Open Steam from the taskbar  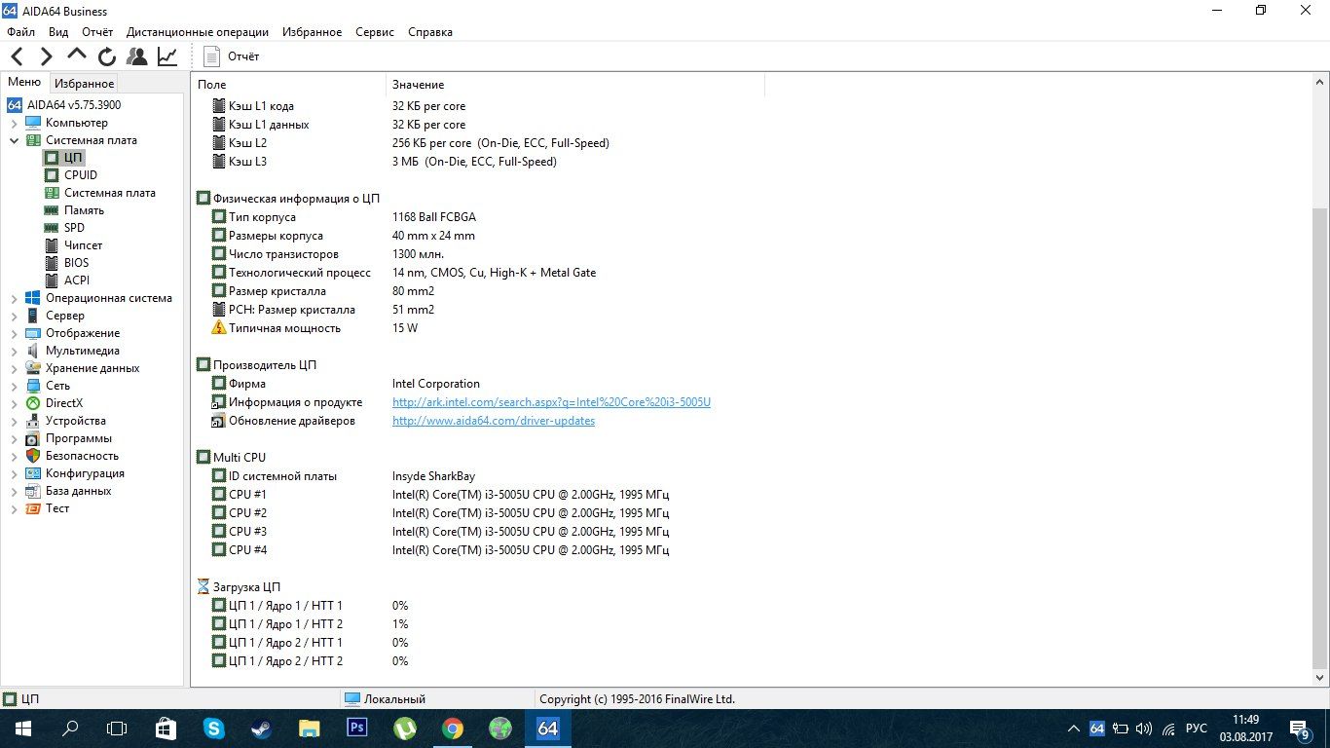coord(262,729)
